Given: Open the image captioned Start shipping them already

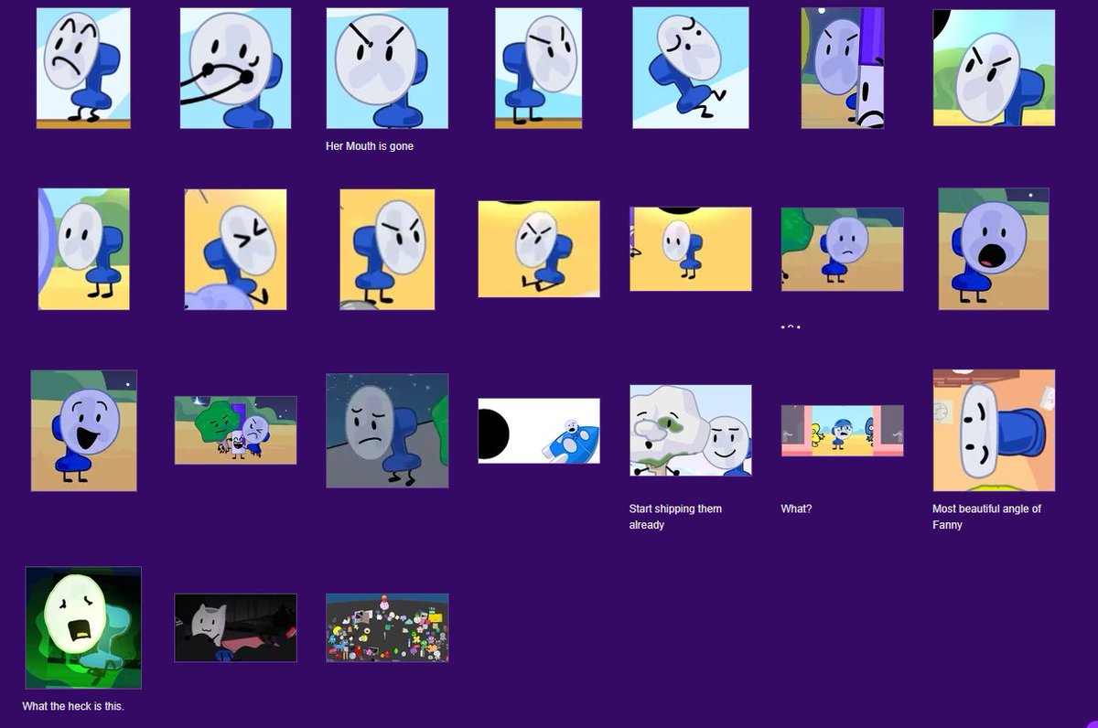Looking at the screenshot, I should click(x=691, y=431).
